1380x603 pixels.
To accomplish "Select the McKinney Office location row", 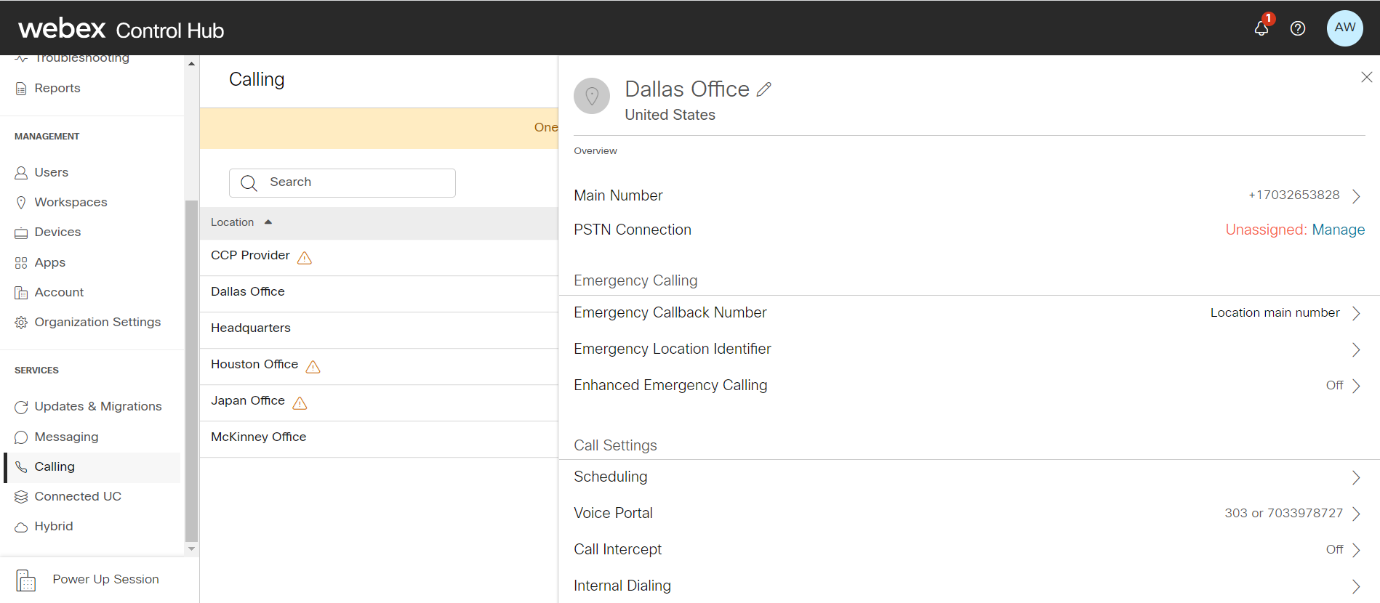I will pos(379,440).
